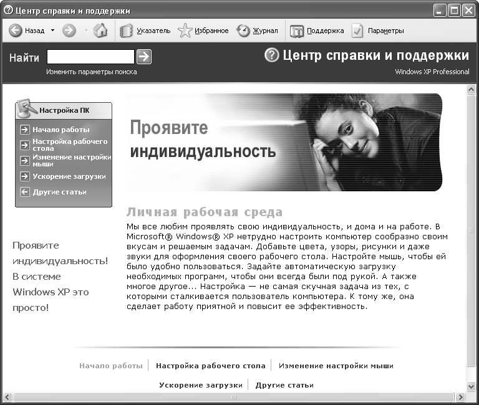Open Поддержка support
Image resolution: width=479 pixels, height=405 pixels.
(317, 31)
